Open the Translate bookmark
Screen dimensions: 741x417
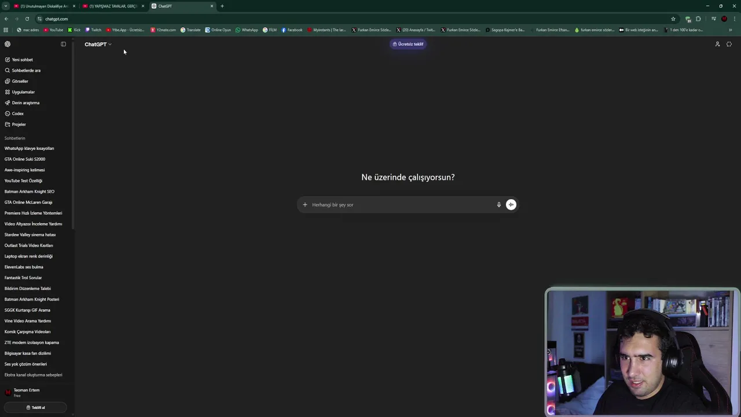pos(190,30)
